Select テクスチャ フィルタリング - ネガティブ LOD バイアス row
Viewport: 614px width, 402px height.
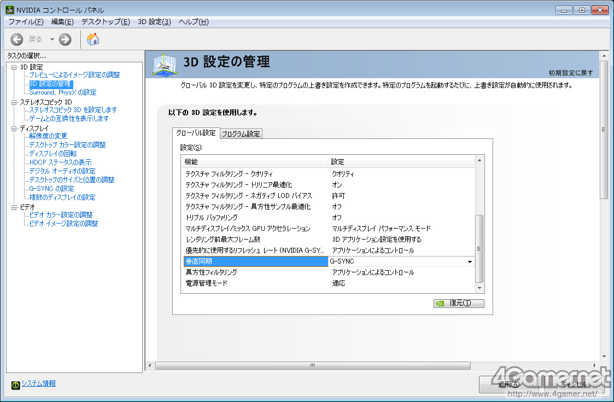[329, 195]
